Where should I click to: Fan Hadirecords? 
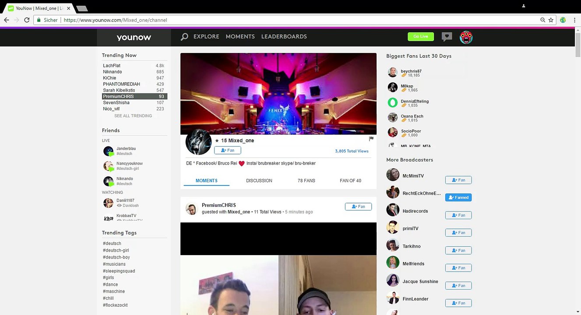coord(458,215)
